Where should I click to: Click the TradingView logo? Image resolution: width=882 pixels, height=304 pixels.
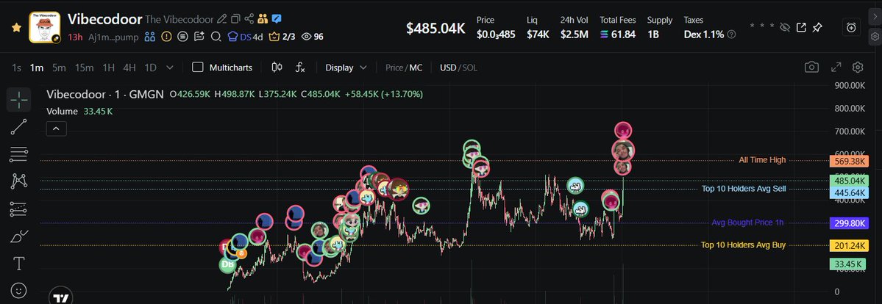pyautogui.click(x=61, y=297)
